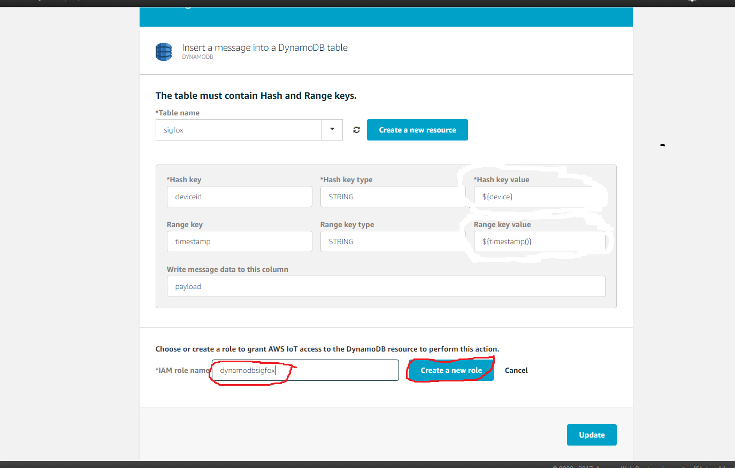Click the DYNAMODB subtitle text

(197, 57)
